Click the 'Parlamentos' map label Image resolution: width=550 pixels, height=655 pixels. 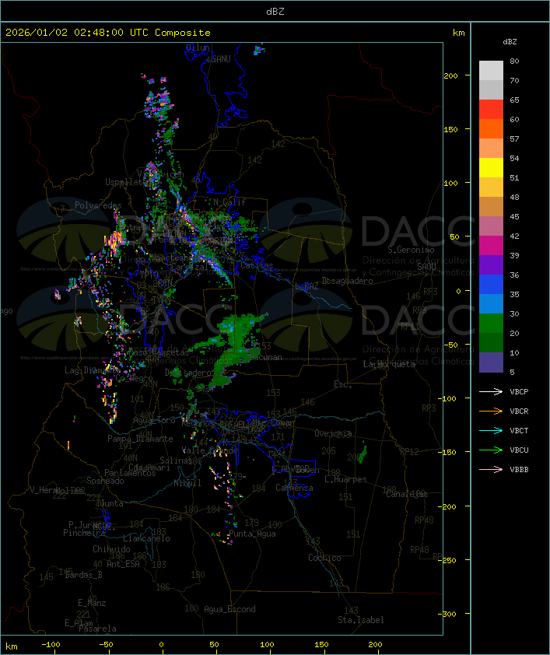130,473
